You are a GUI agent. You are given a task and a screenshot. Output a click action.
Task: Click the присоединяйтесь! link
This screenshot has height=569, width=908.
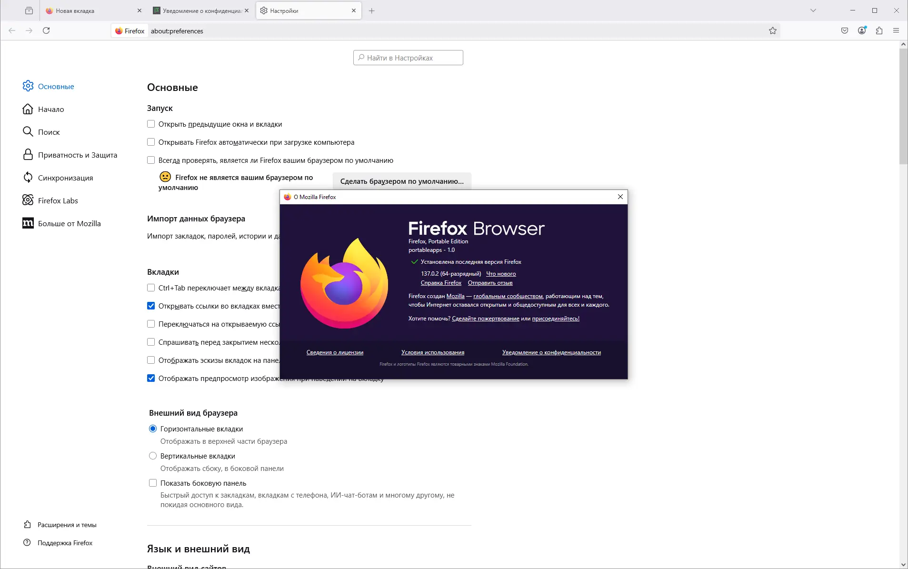pos(556,319)
